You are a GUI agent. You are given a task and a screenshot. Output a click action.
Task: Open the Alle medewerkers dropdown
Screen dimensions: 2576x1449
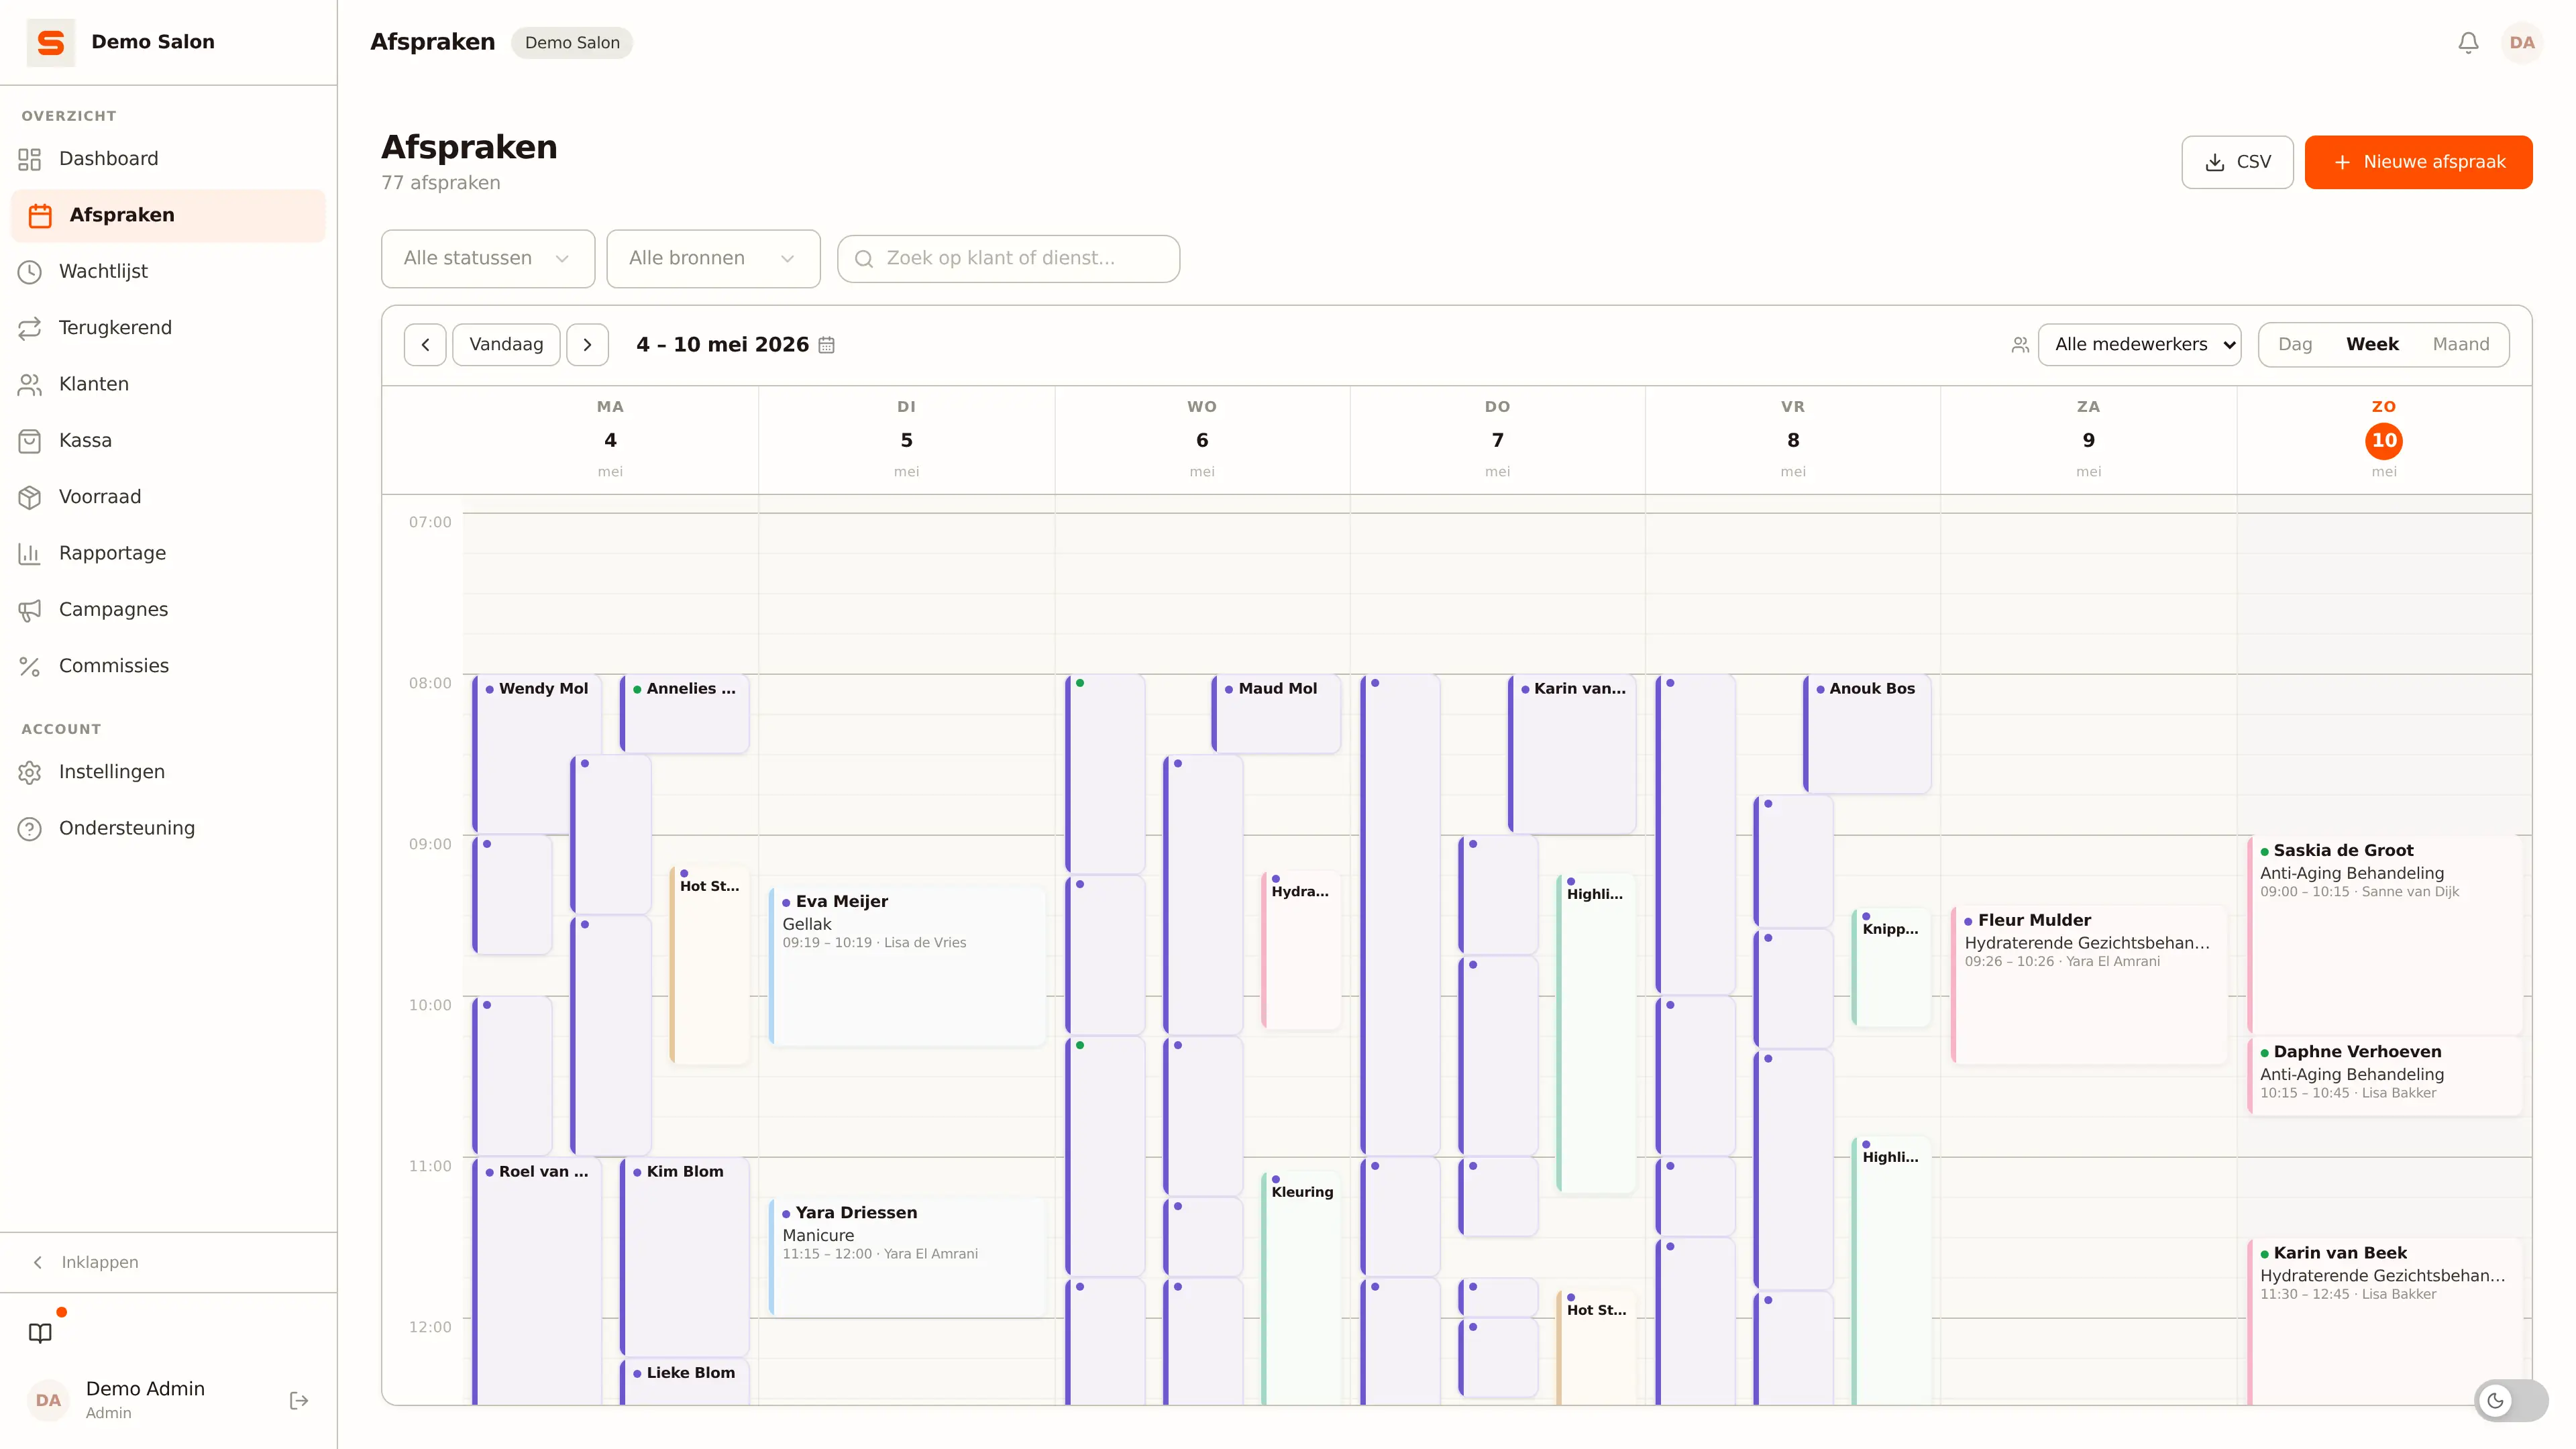2139,345
